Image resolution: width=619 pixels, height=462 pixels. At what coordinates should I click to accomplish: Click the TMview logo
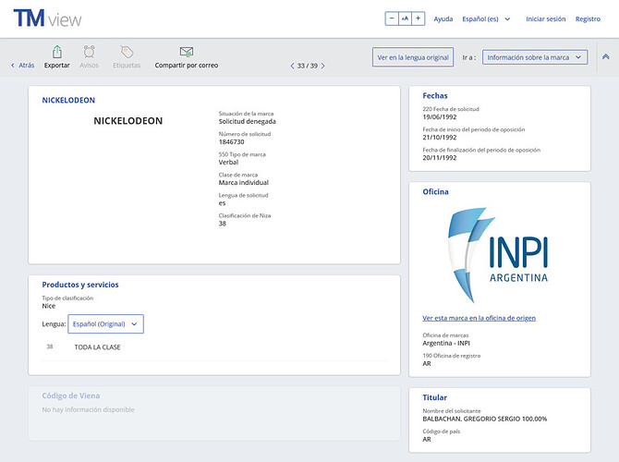47,18
